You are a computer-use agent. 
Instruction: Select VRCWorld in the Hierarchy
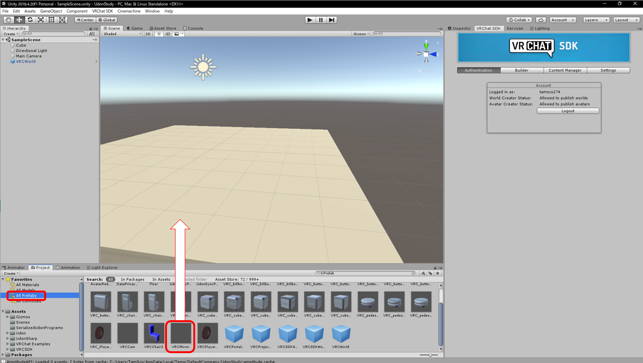pyautogui.click(x=26, y=62)
